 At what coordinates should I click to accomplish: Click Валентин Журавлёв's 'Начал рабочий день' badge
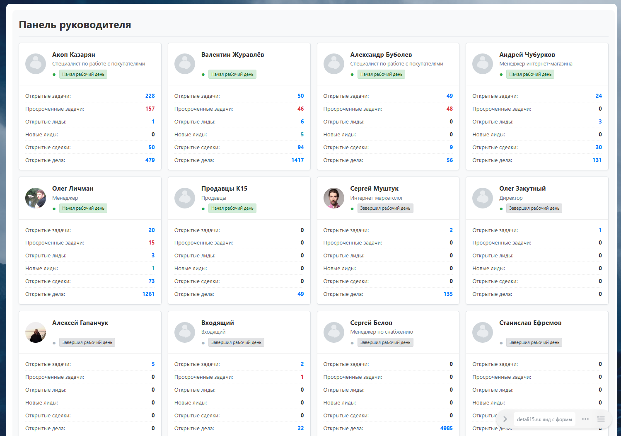(232, 74)
